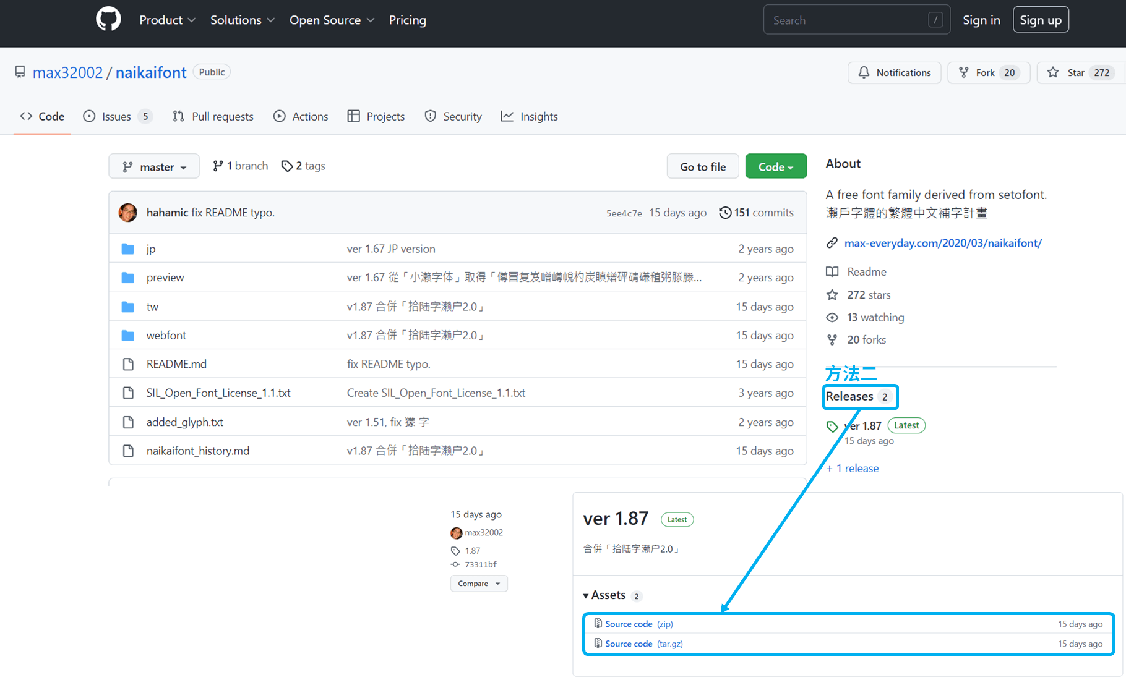Viewport: 1126px width, 680px height.
Task: Open the max32002 user profile link
Action: tap(67, 72)
